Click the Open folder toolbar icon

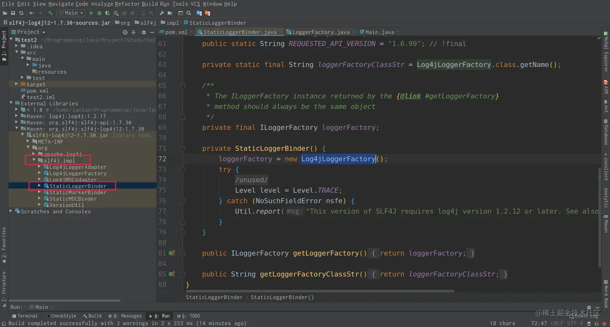point(5,13)
